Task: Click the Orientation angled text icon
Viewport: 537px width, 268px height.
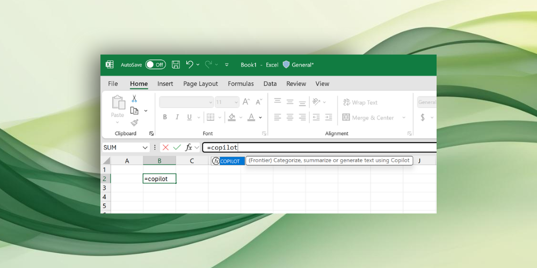Action: click(316, 102)
